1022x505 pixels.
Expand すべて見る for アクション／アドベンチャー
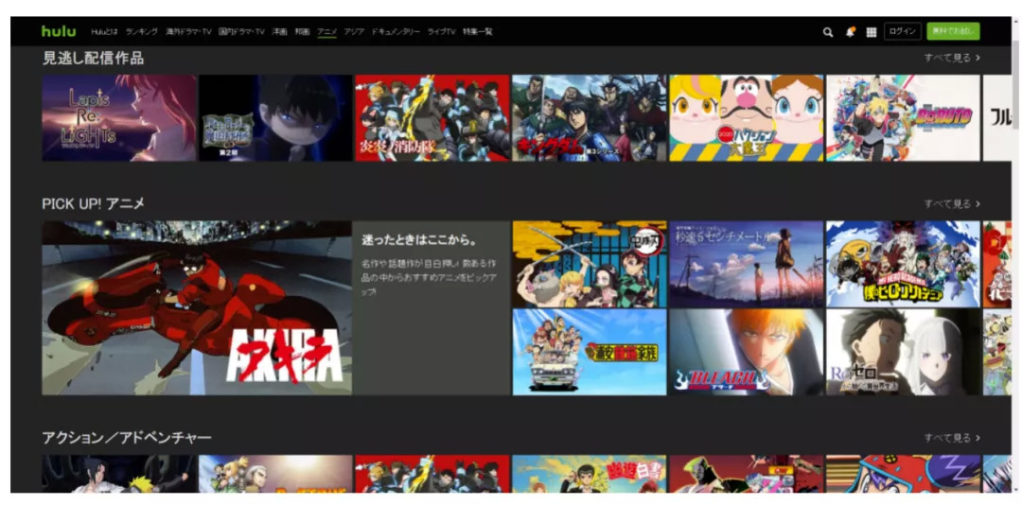(x=951, y=438)
